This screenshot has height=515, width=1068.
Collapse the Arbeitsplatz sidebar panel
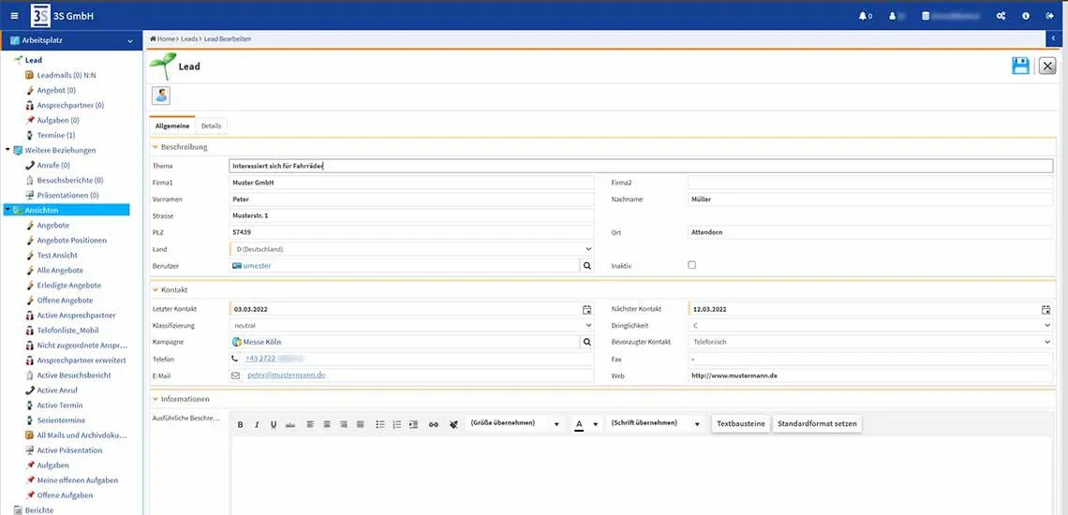coord(130,41)
